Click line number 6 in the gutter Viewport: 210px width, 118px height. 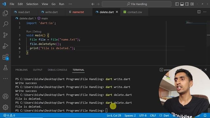pyautogui.click(x=20, y=48)
